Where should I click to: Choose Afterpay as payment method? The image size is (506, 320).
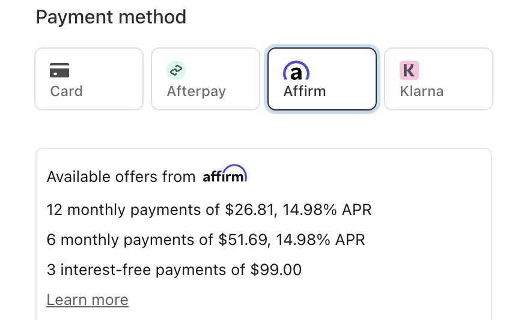(205, 79)
